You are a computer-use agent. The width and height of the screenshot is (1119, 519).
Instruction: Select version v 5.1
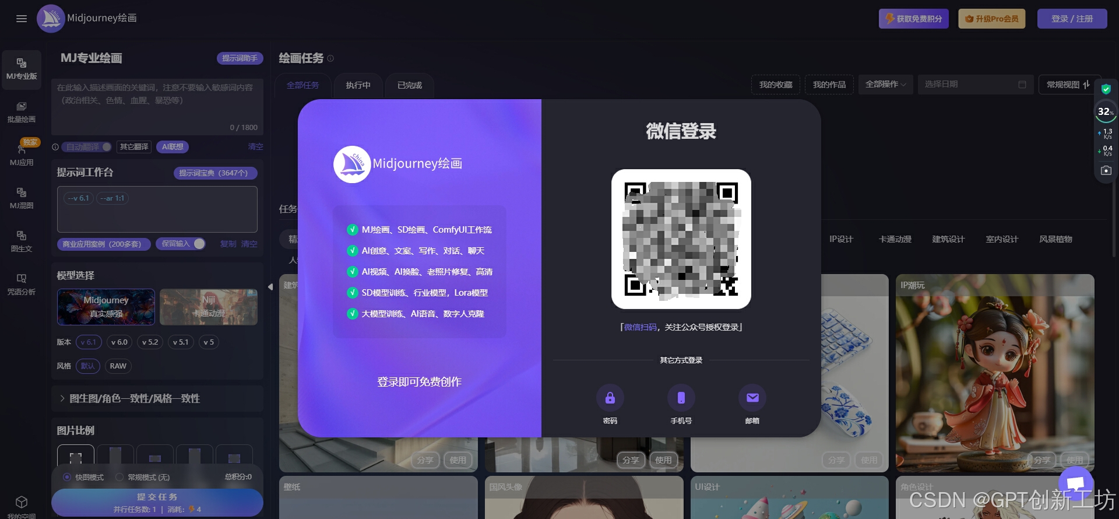181,342
